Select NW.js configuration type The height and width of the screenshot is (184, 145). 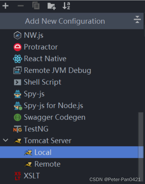(34, 35)
